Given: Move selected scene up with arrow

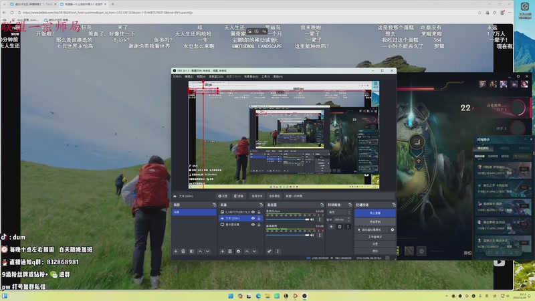Looking at the screenshot, I should click(x=200, y=252).
